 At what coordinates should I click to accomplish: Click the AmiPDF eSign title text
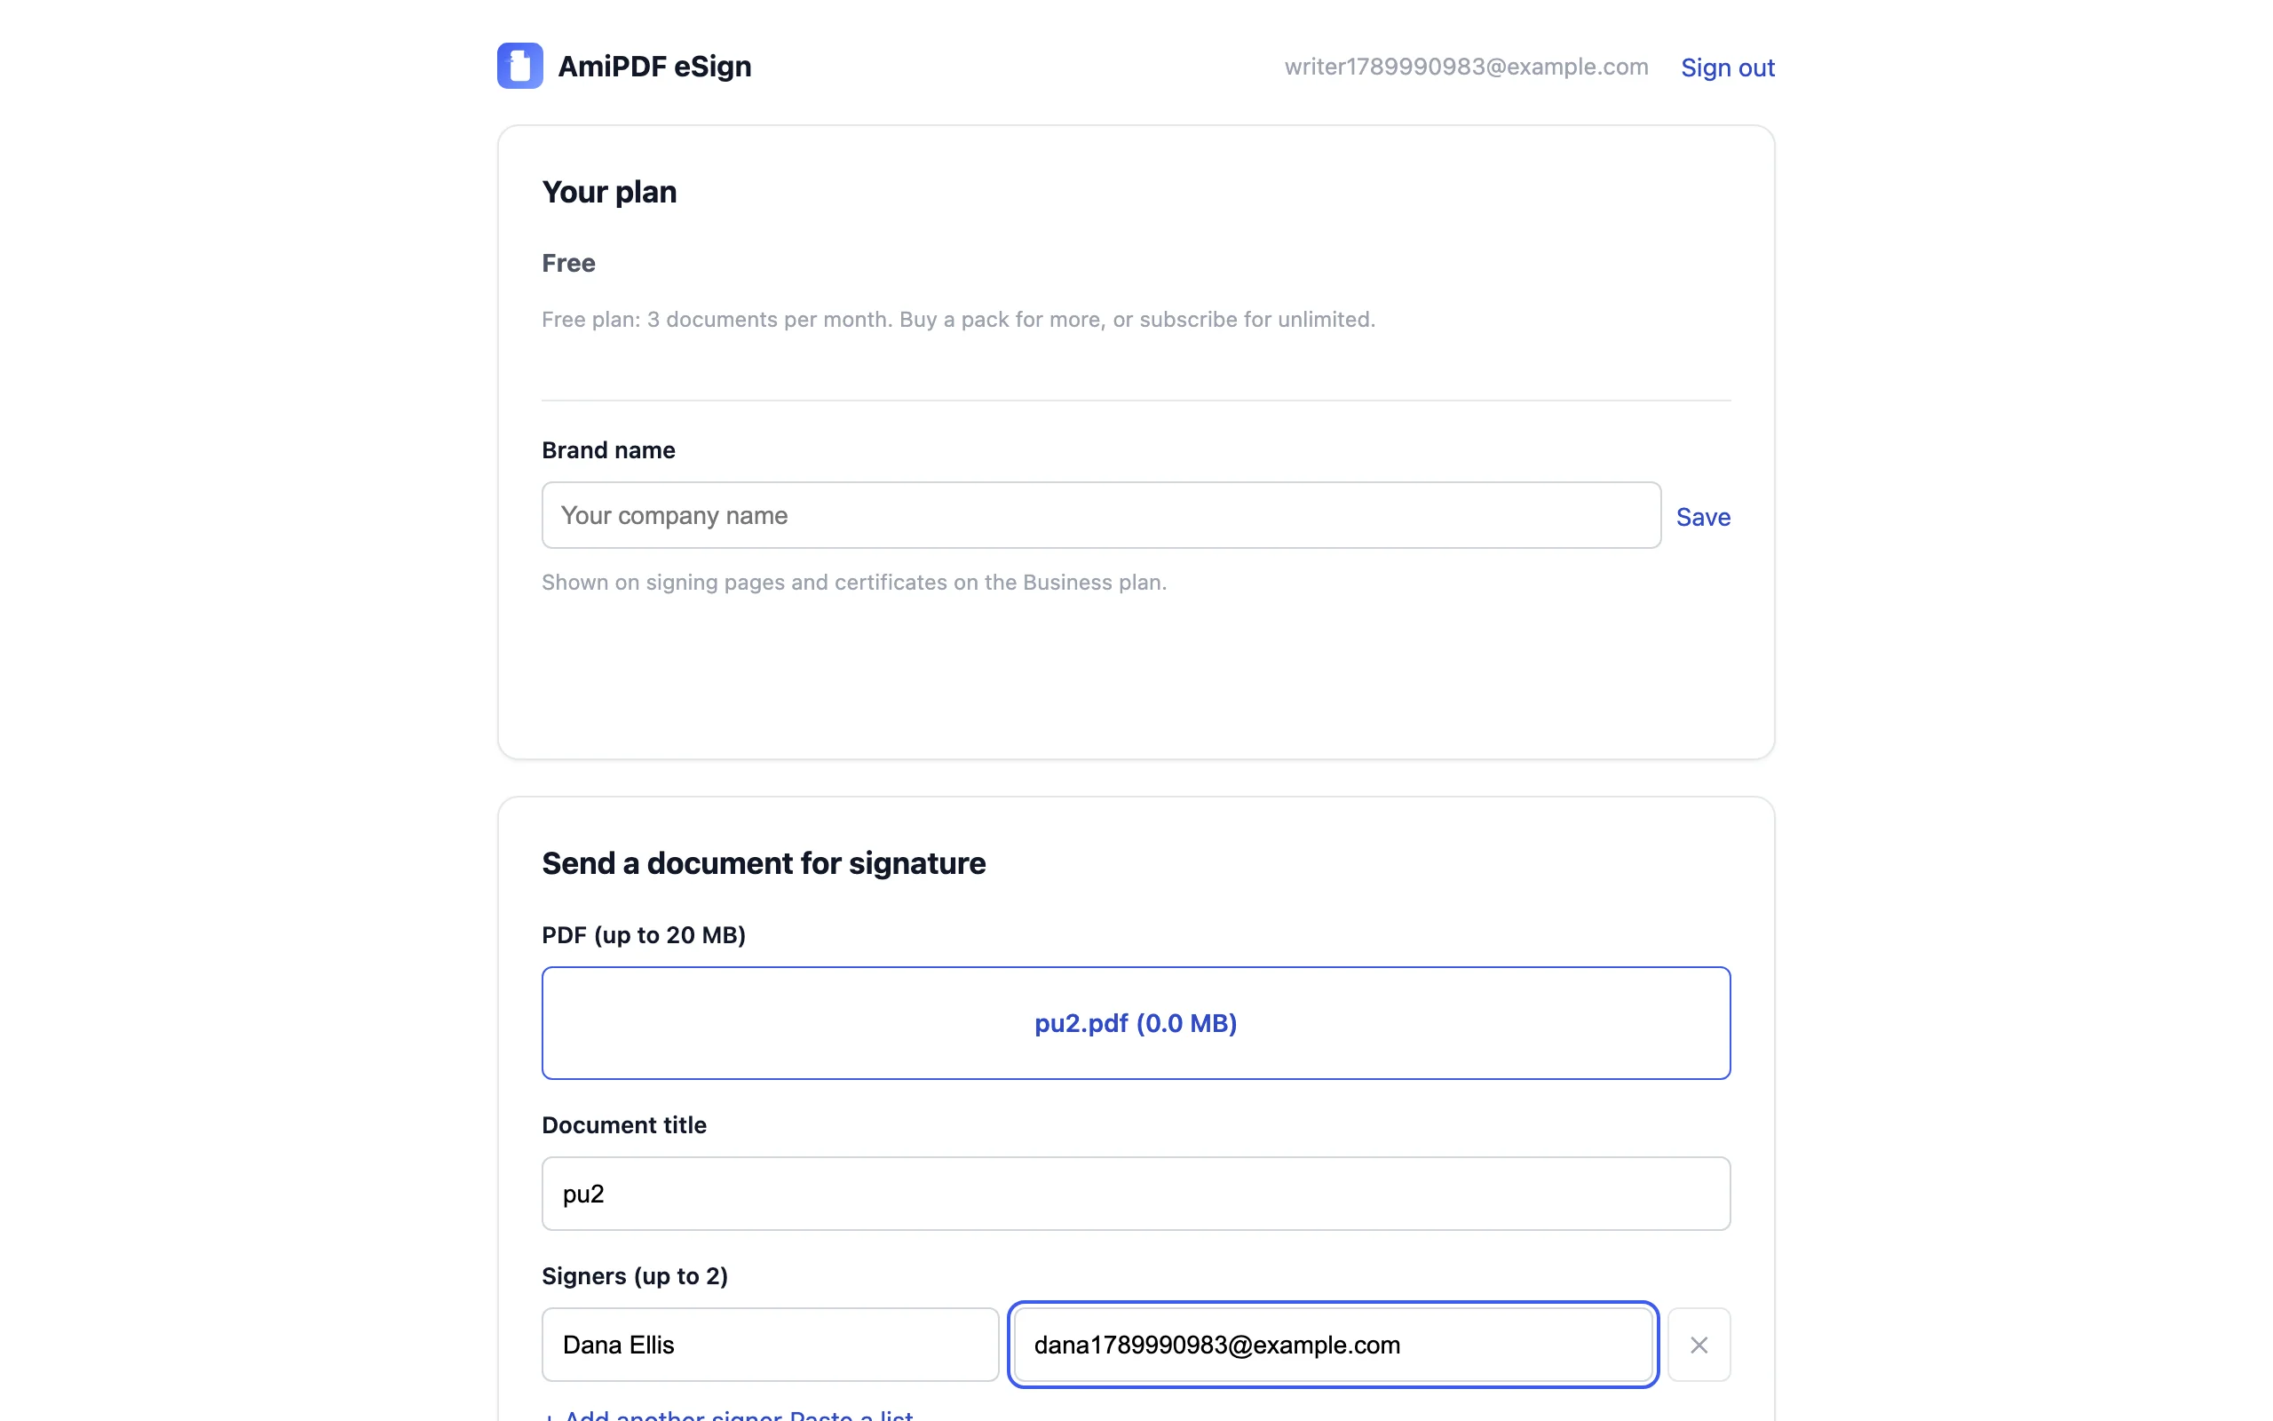pyautogui.click(x=653, y=67)
